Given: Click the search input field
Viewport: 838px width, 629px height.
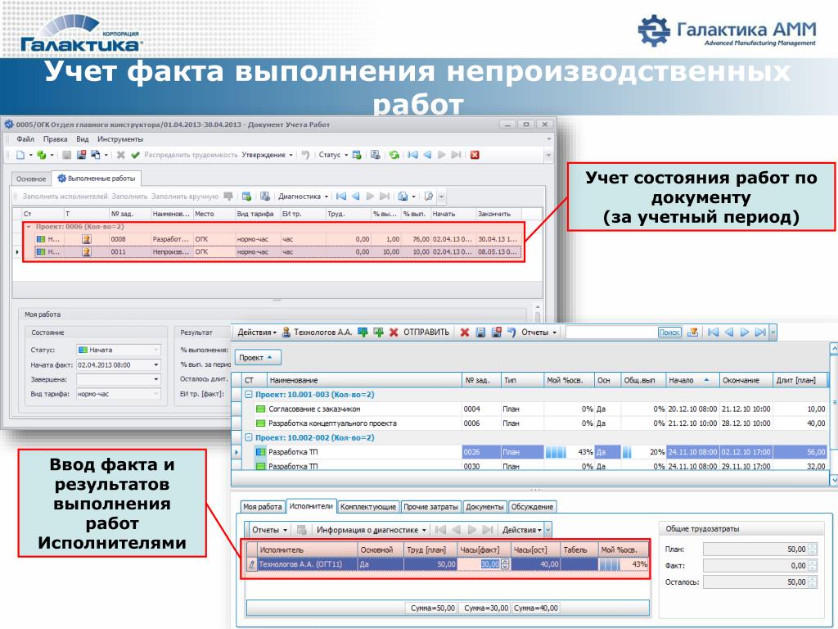Looking at the screenshot, I should pyautogui.click(x=611, y=333).
